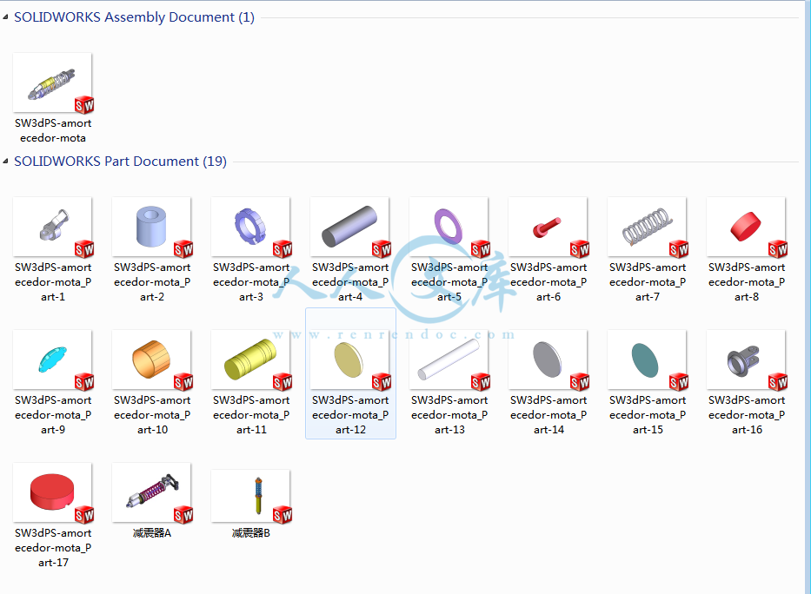811x594 pixels.
Task: Select Part-9 cyan curved plate thumbnail
Action: point(53,360)
